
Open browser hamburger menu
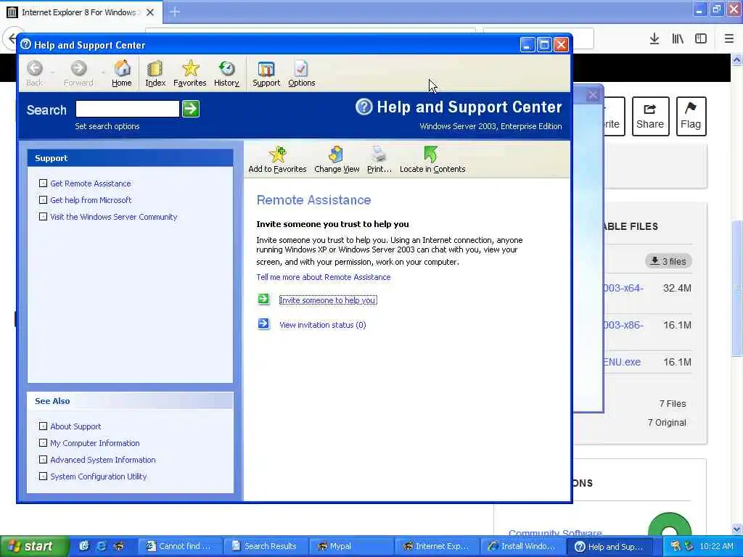[x=729, y=39]
